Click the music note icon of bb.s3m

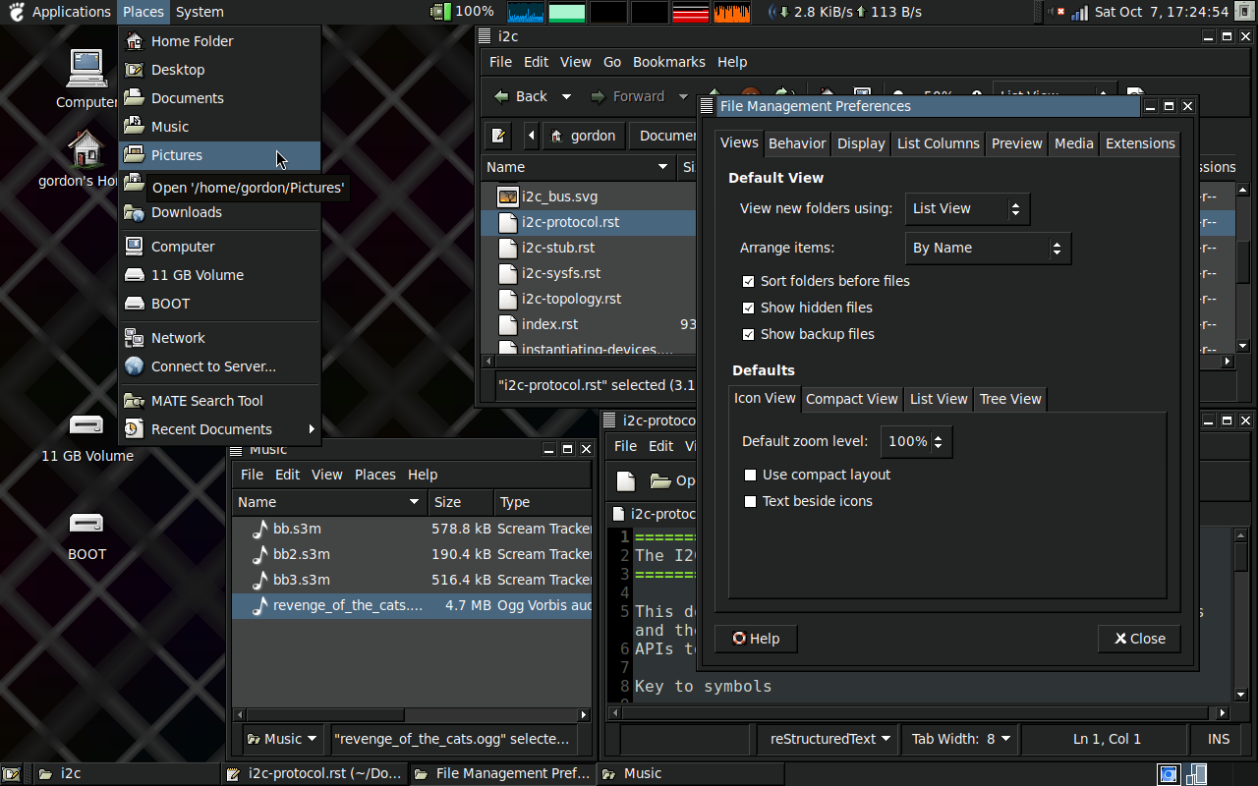(259, 529)
